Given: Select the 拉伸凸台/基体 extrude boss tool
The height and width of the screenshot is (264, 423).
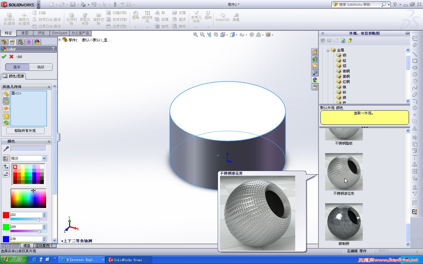Looking at the screenshot, I should (9, 18).
